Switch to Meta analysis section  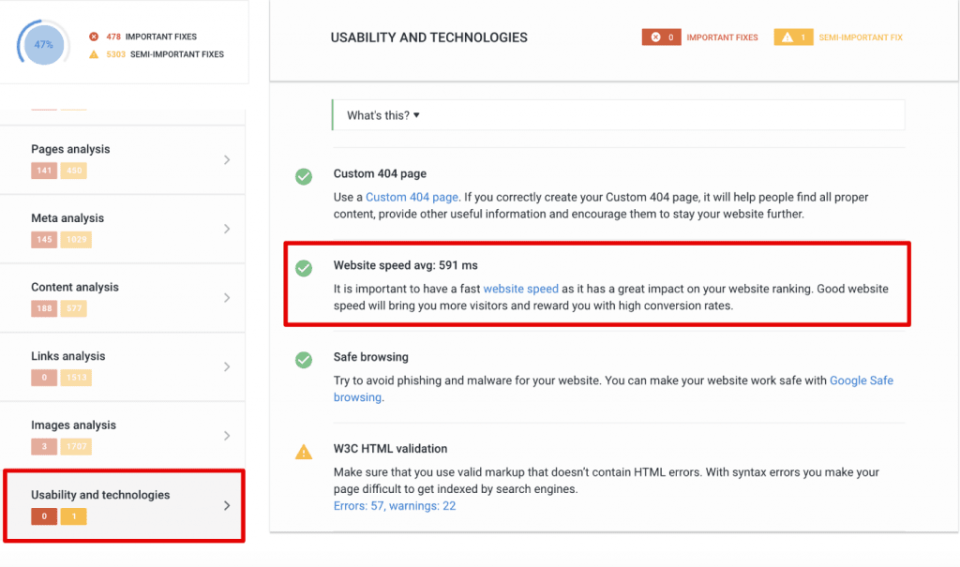coord(226,228)
